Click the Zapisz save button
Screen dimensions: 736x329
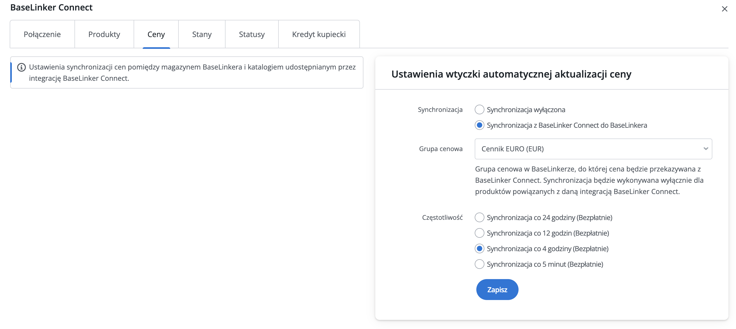[x=497, y=290]
